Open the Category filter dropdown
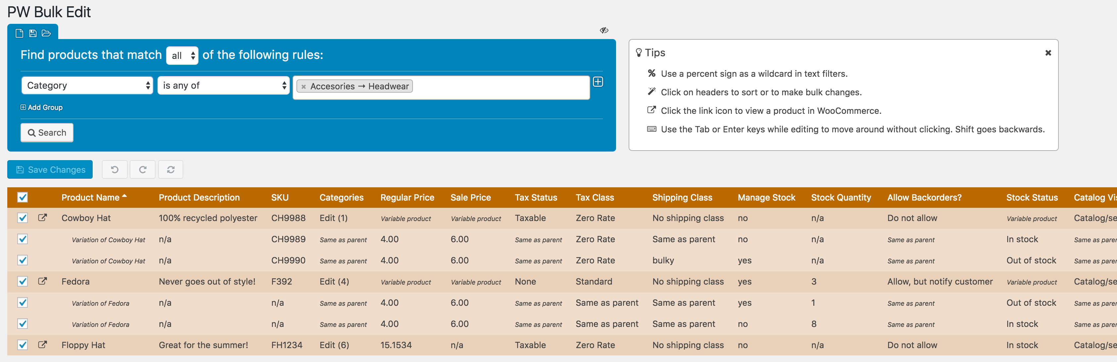1117x362 pixels. [85, 86]
